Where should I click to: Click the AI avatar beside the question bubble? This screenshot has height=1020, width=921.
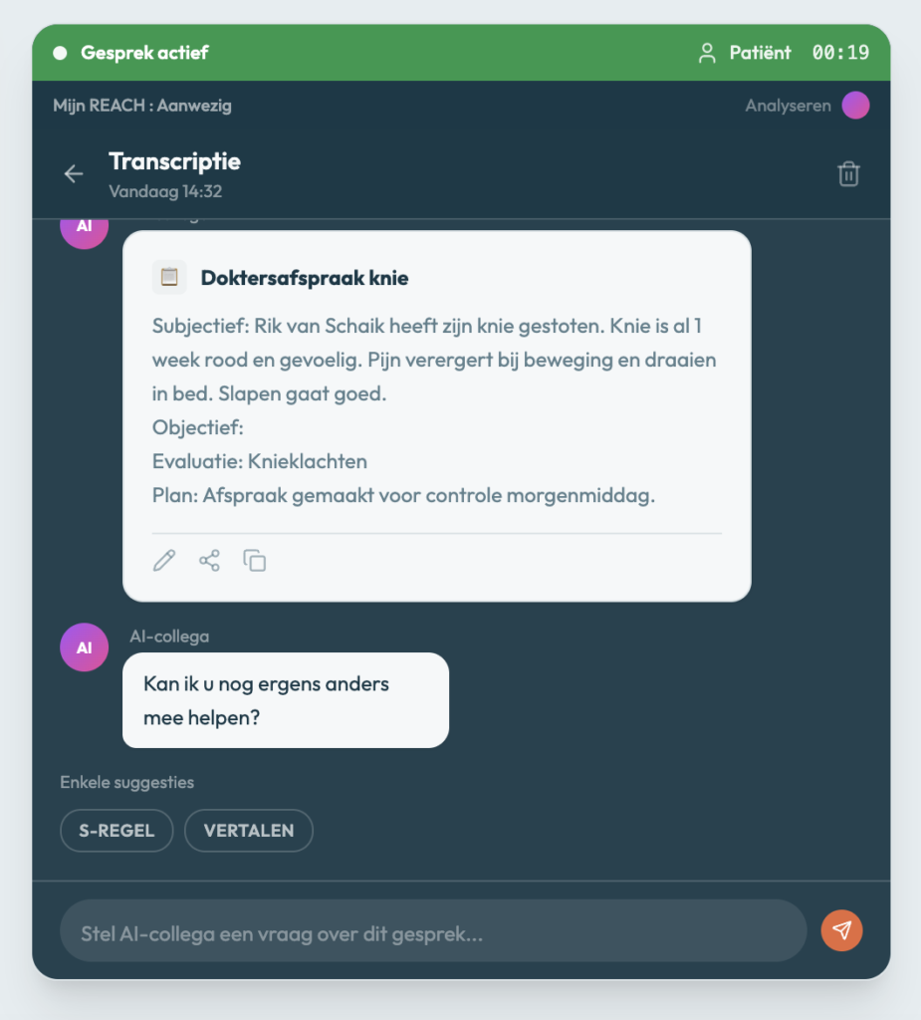(x=85, y=647)
